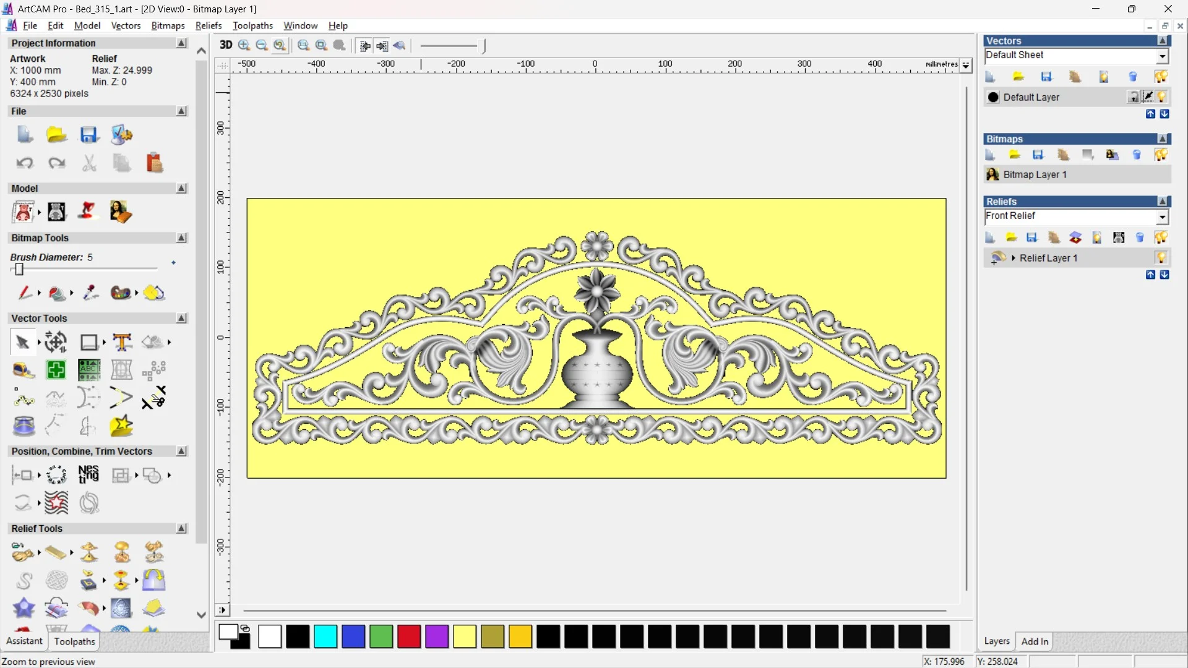Click Zoom In magnifier in view toolbar
The height and width of the screenshot is (668, 1188).
(x=244, y=45)
